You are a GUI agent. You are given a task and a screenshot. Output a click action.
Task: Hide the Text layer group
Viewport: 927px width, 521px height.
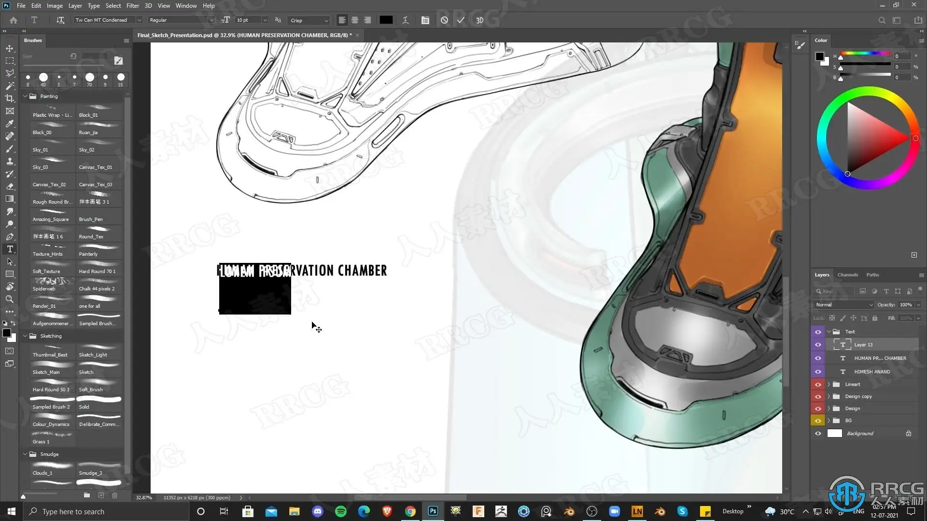click(818, 332)
